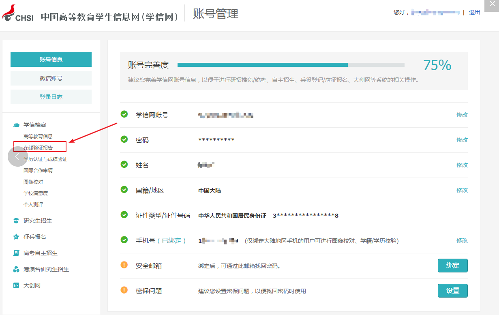
Task: Click the 港澳台研究生招生 icon
Action: click(x=16, y=269)
